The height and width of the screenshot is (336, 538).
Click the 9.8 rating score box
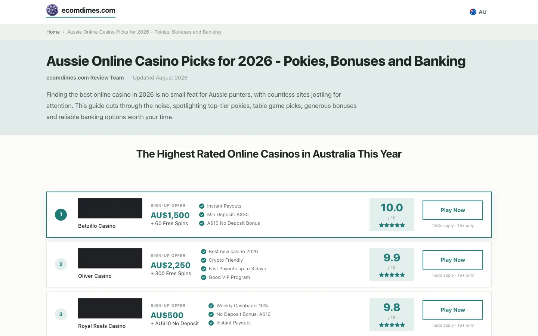(x=392, y=314)
